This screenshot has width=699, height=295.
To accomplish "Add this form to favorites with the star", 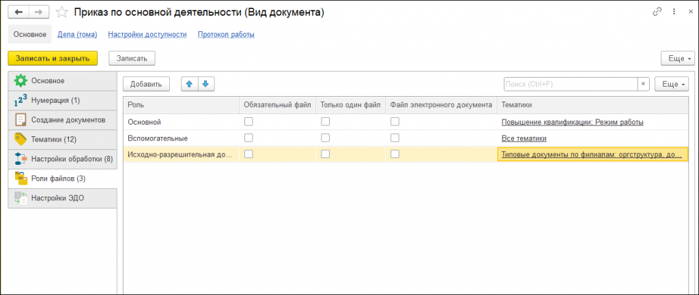I will click(61, 12).
